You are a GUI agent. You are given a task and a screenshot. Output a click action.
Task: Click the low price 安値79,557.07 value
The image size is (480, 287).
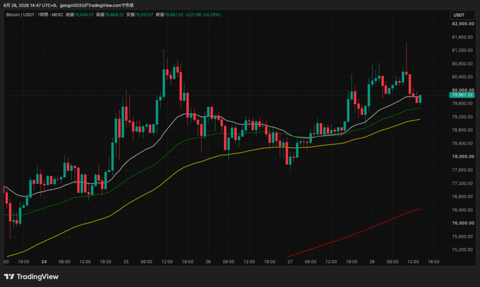(140, 15)
